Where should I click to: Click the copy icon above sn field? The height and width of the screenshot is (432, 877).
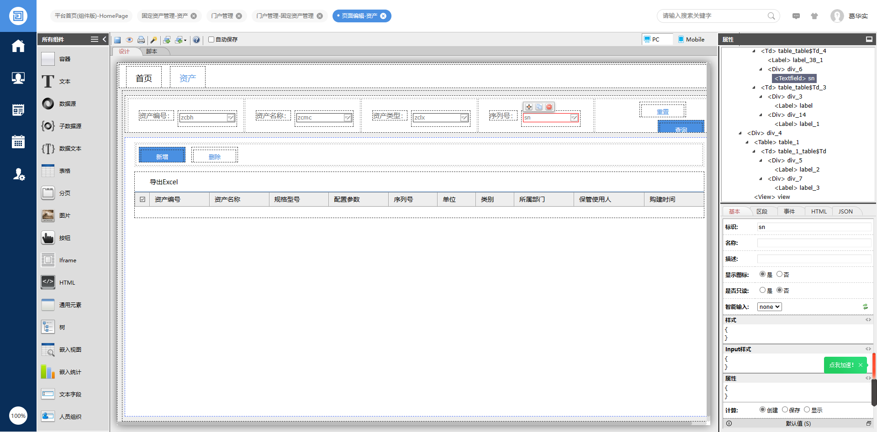(539, 107)
